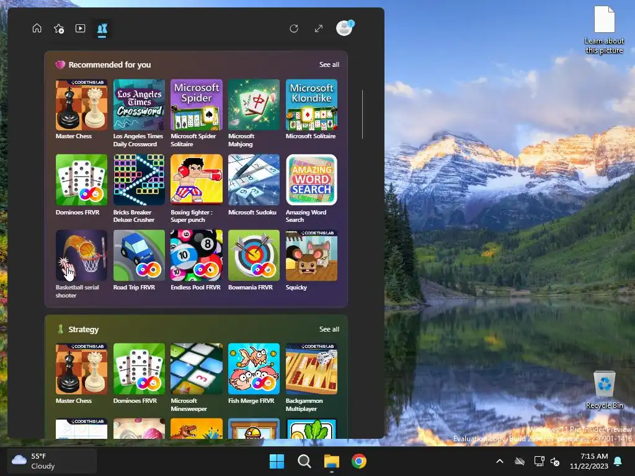Screen dimensions: 635x476
Task: Open network status tray icon
Action: click(539, 461)
